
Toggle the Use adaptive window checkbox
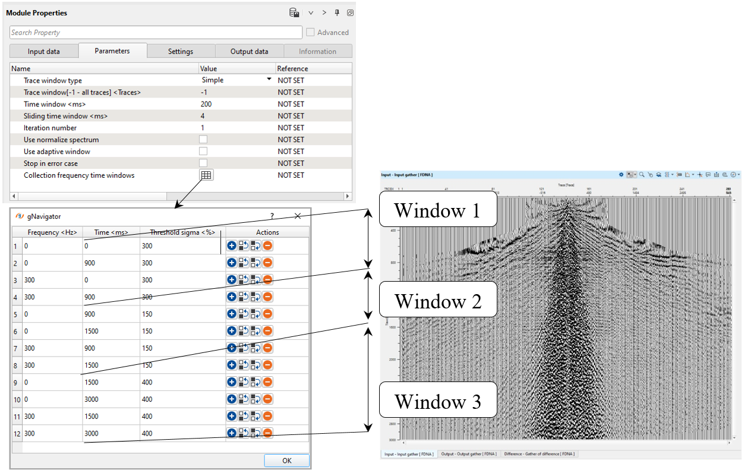(x=203, y=152)
